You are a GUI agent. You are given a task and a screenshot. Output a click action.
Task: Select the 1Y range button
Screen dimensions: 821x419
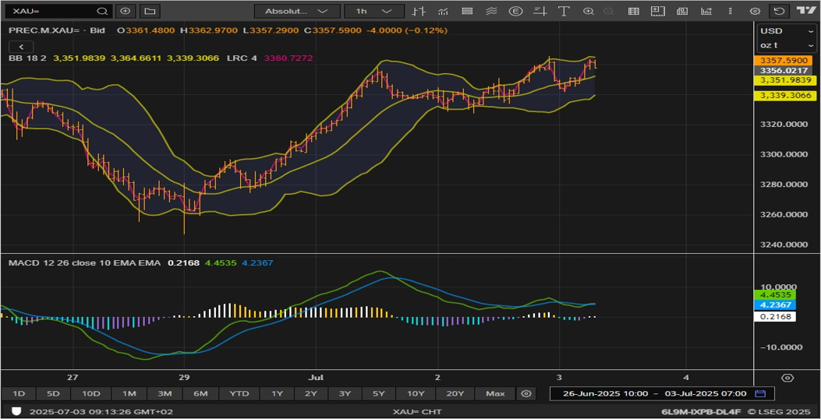(278, 393)
